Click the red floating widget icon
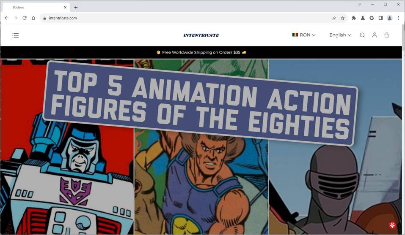 pyautogui.click(x=392, y=225)
